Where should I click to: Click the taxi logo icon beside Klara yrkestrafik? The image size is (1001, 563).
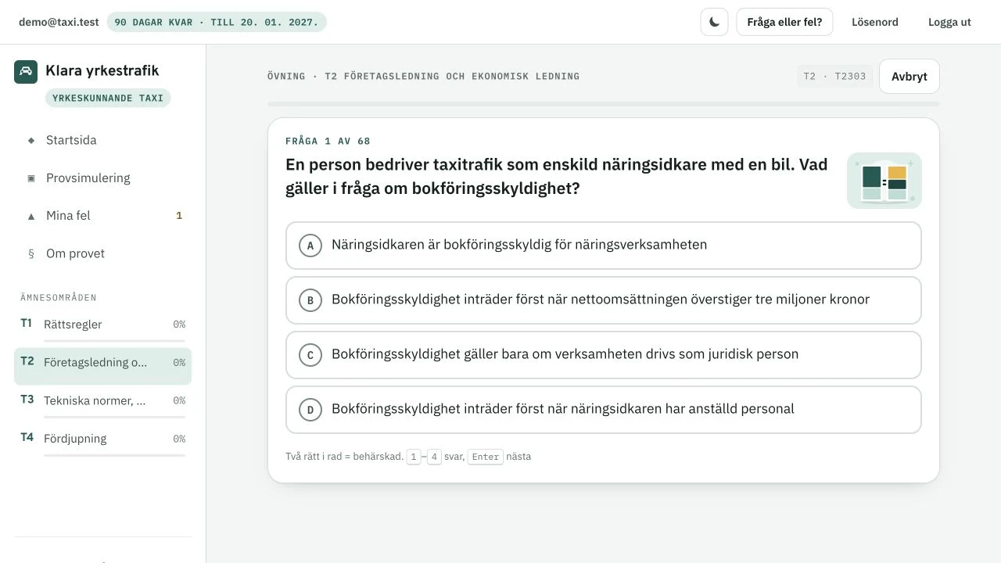(26, 71)
